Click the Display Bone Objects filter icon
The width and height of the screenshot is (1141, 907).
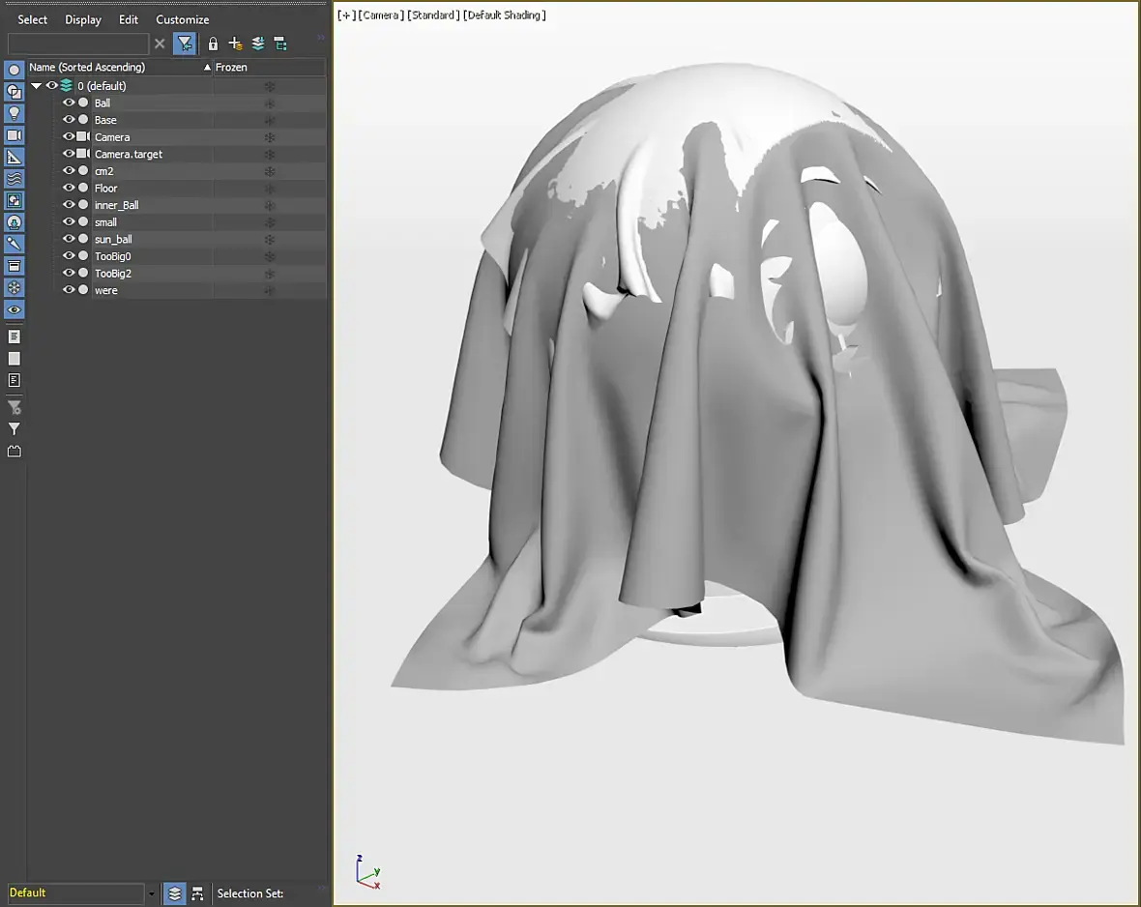pyautogui.click(x=15, y=244)
